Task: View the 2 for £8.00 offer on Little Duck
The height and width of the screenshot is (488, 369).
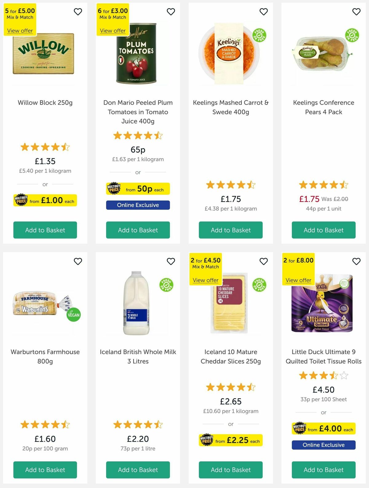Action: click(x=298, y=280)
